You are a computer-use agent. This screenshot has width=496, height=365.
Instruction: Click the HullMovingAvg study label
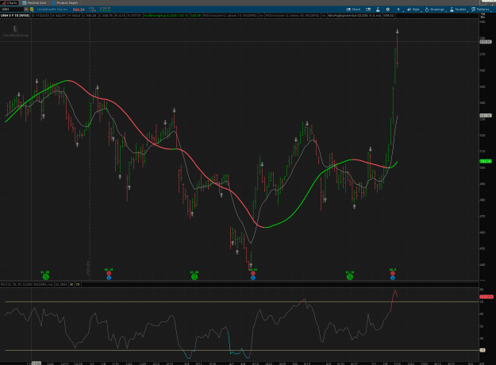coord(166,15)
